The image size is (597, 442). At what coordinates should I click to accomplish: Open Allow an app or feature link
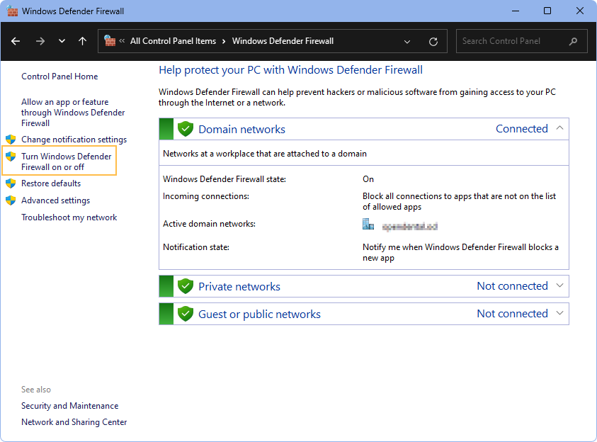point(73,113)
